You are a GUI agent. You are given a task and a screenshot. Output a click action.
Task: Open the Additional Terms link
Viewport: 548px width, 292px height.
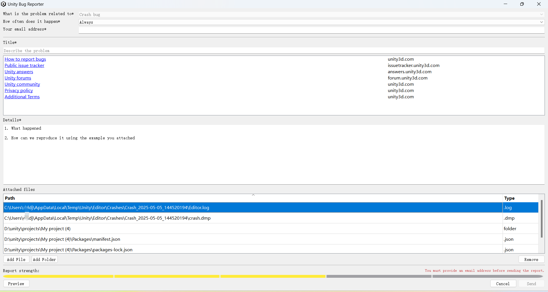(x=22, y=97)
